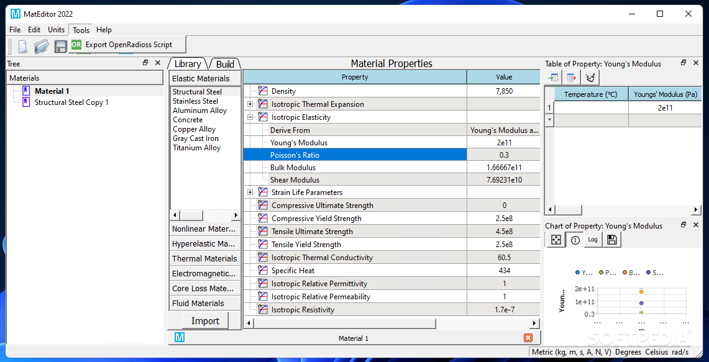Click Compressive Ultimate Strength property icon
This screenshot has width=709, height=362.
[263, 205]
